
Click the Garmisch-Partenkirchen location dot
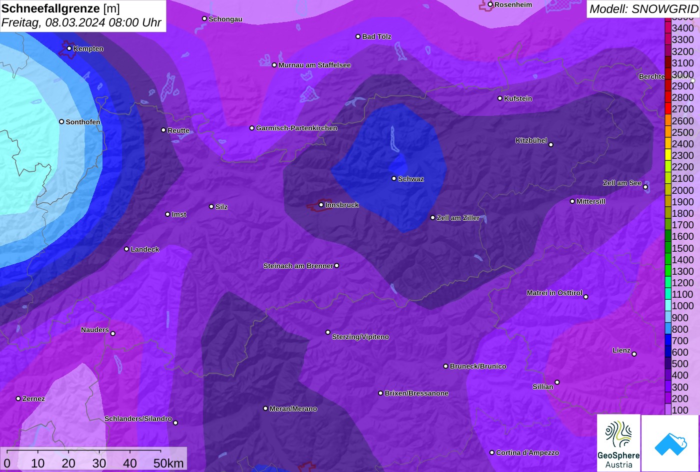click(x=252, y=128)
